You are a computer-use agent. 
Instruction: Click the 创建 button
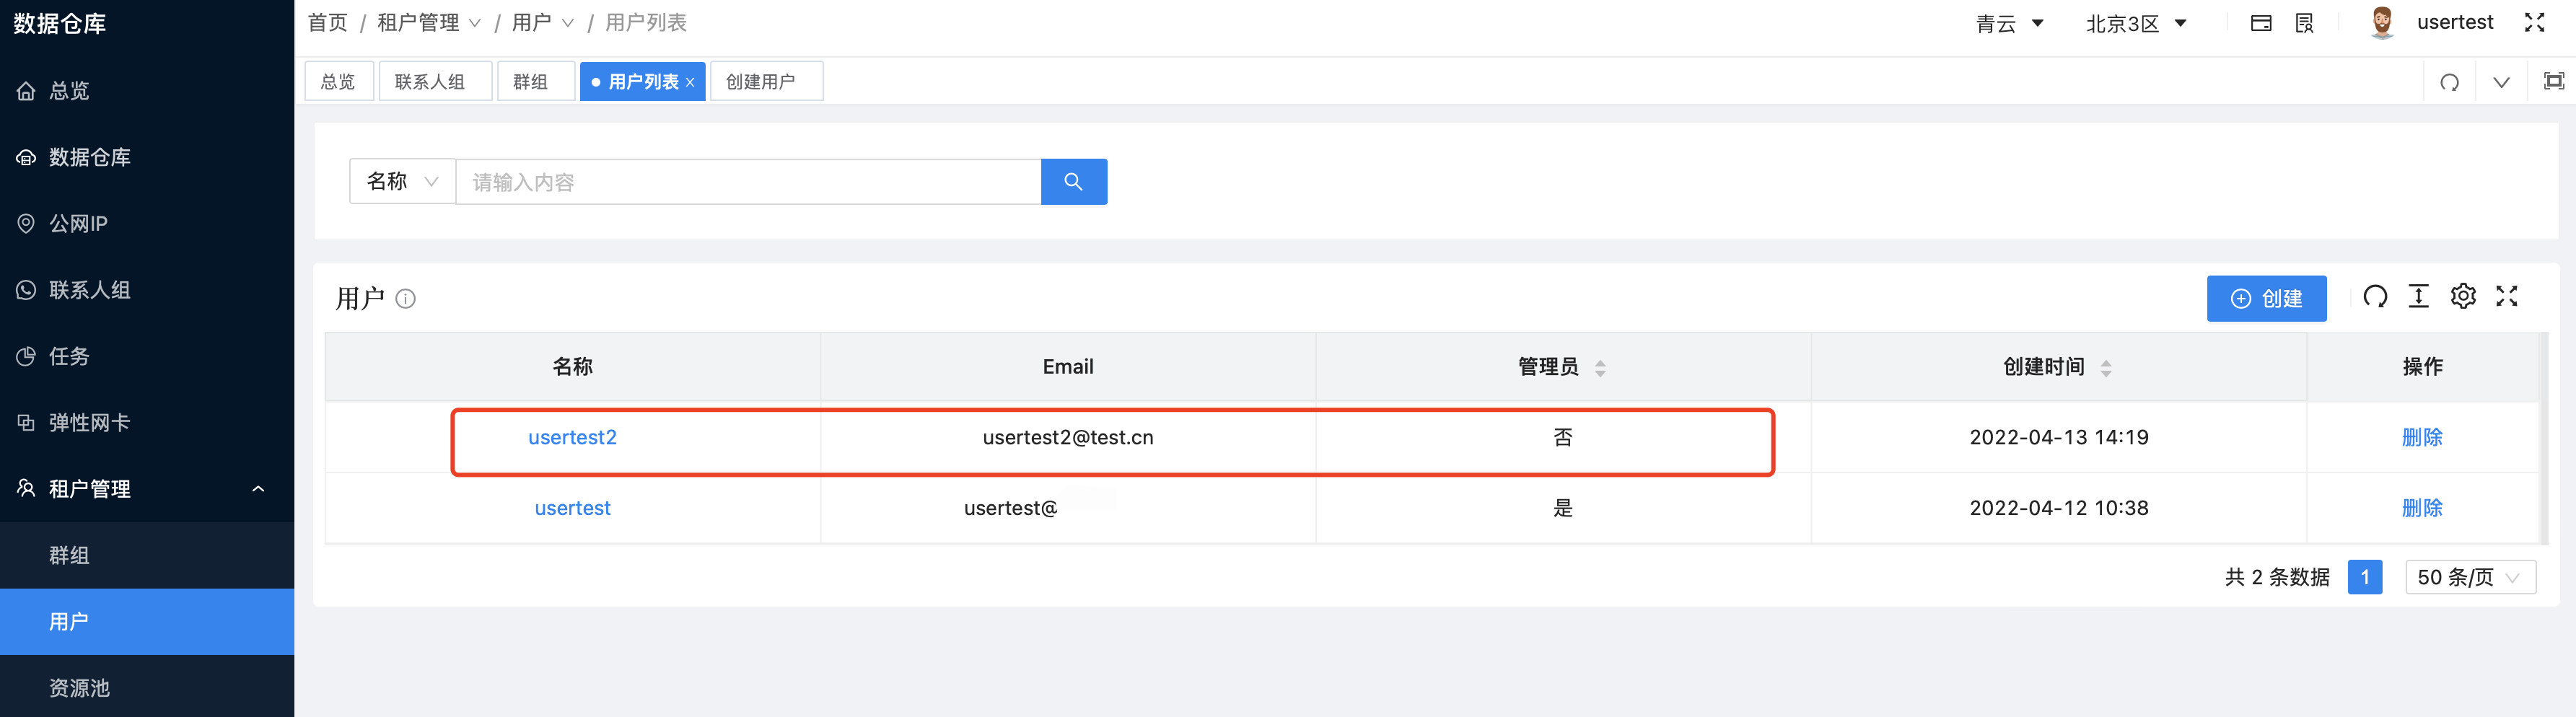[2267, 298]
